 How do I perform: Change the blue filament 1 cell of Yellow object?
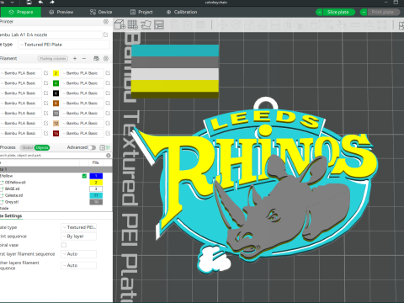(x=96, y=176)
